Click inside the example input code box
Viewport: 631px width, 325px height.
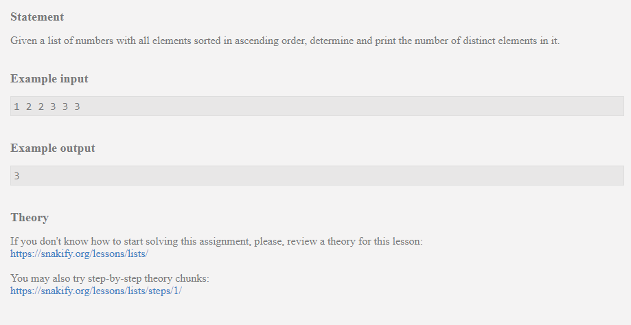pyautogui.click(x=317, y=107)
